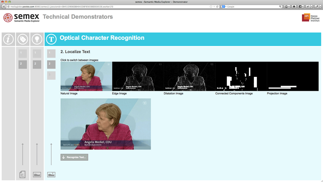Click the semex logo
Image resolution: width=323 pixels, height=182 pixels.
point(21,17)
